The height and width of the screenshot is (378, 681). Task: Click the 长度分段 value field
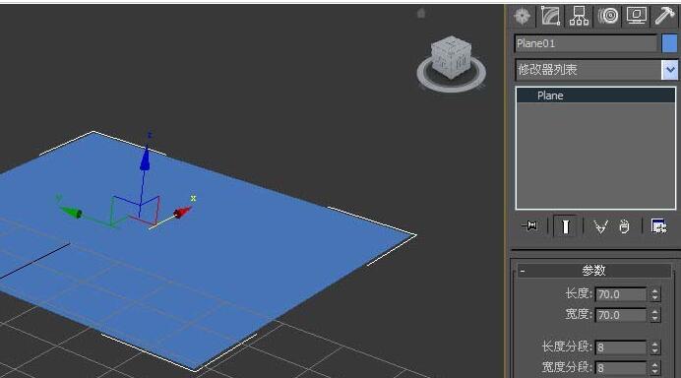pyautogui.click(x=621, y=347)
